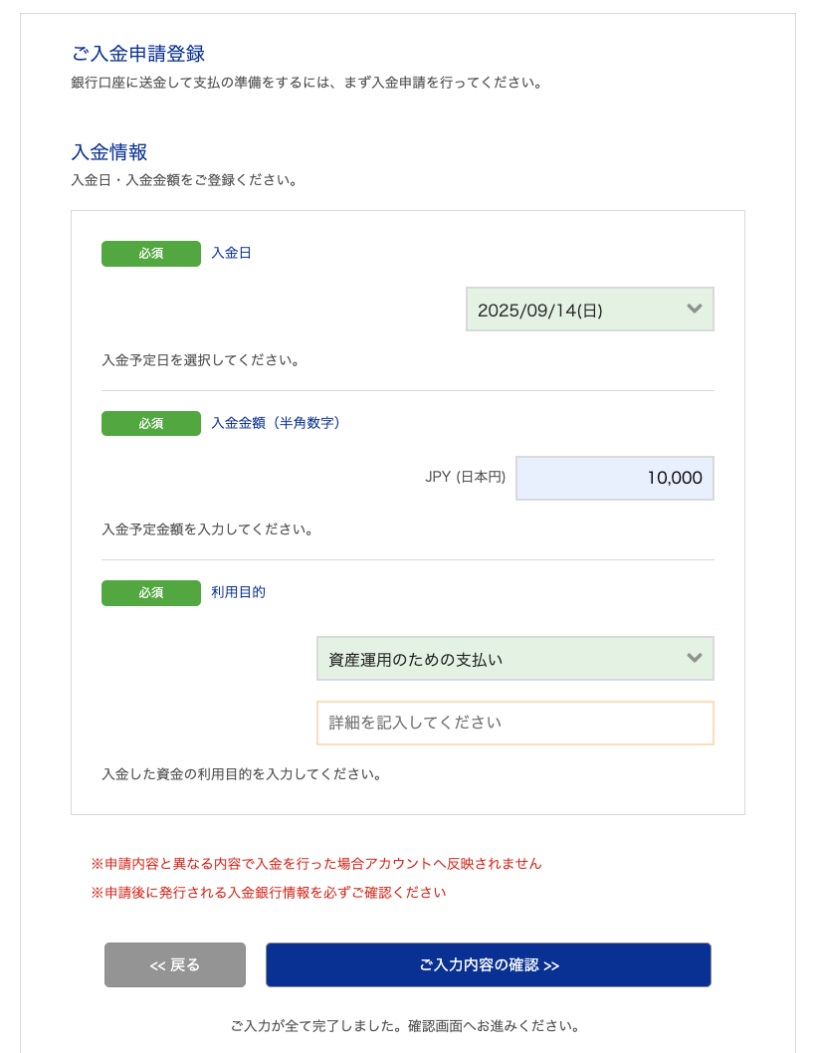Click the red warning about アカウントへ反映されません
The image size is (817, 1053).
click(x=316, y=864)
